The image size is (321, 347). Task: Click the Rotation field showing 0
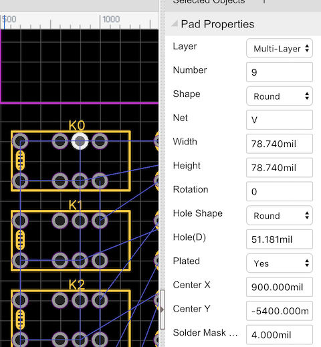(280, 191)
